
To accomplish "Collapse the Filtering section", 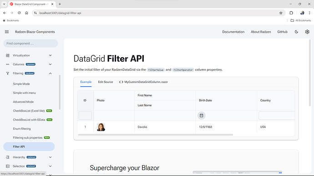I will pyautogui.click(x=50, y=73).
